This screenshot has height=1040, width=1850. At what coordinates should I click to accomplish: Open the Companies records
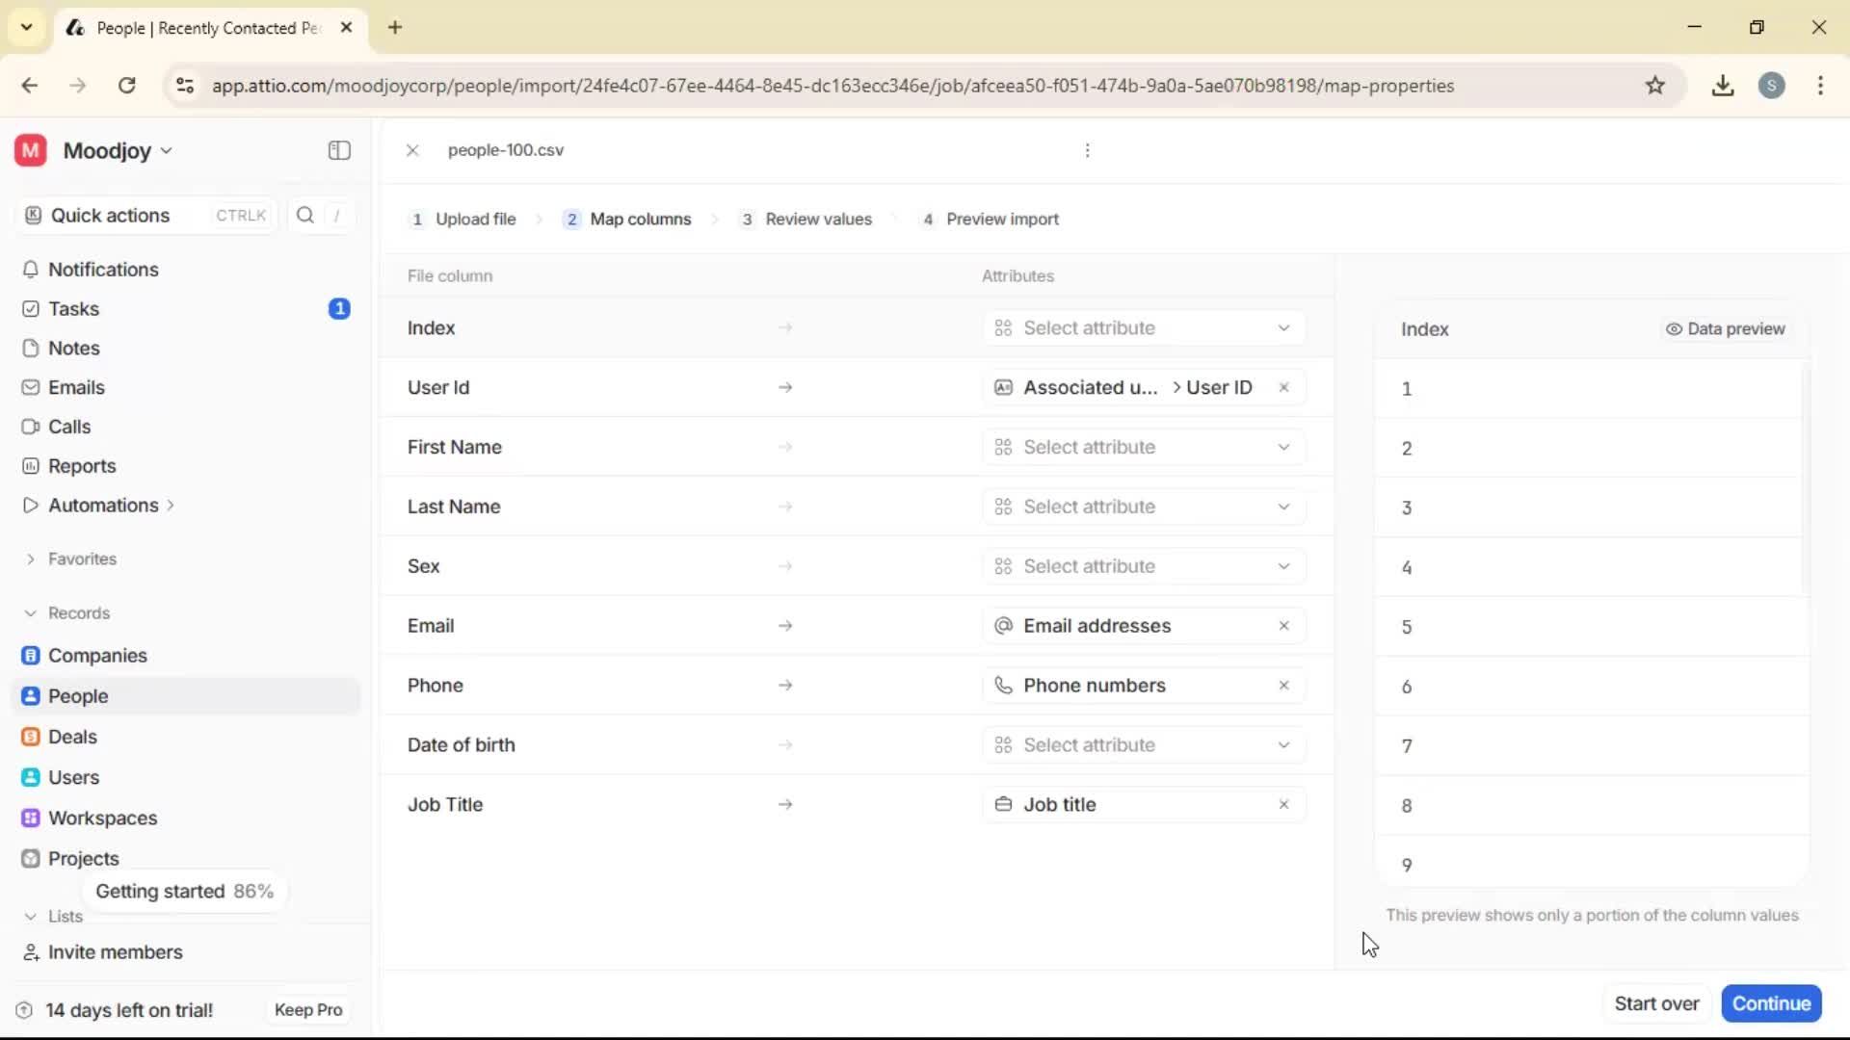tap(96, 656)
